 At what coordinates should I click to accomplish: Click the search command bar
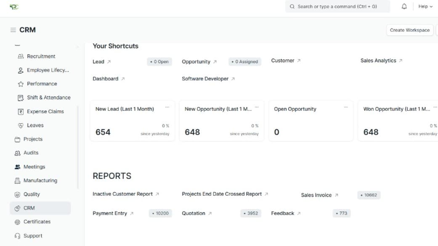(337, 6)
